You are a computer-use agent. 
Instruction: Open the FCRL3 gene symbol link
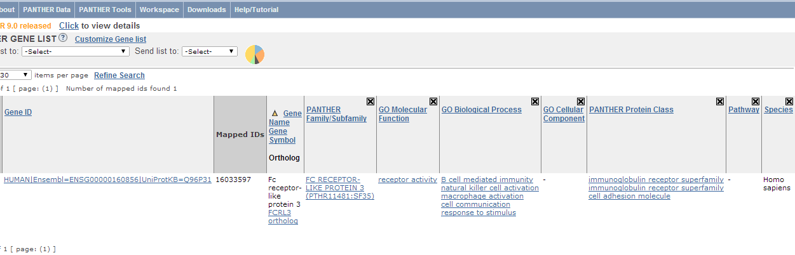pos(280,213)
